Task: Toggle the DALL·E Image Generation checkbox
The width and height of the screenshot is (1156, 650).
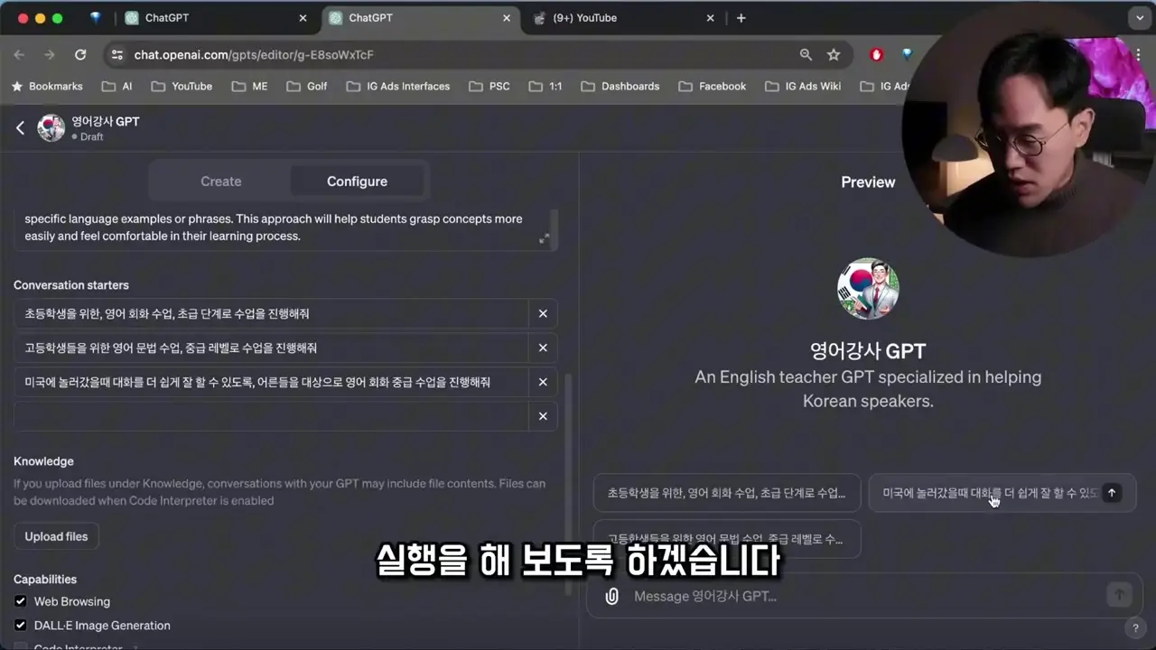Action: click(20, 625)
